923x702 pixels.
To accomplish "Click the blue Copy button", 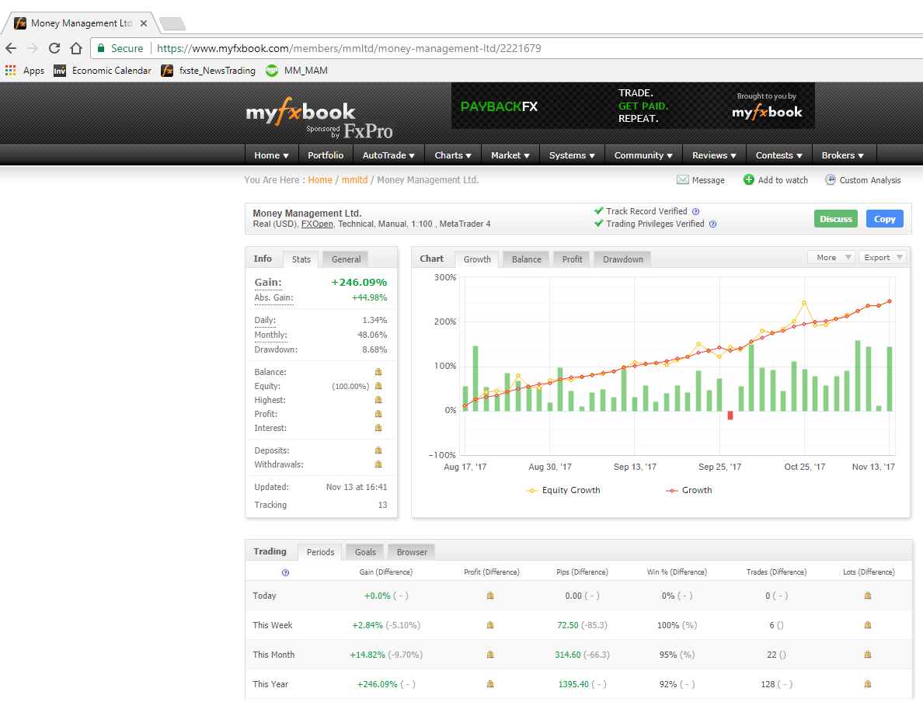I will (885, 219).
